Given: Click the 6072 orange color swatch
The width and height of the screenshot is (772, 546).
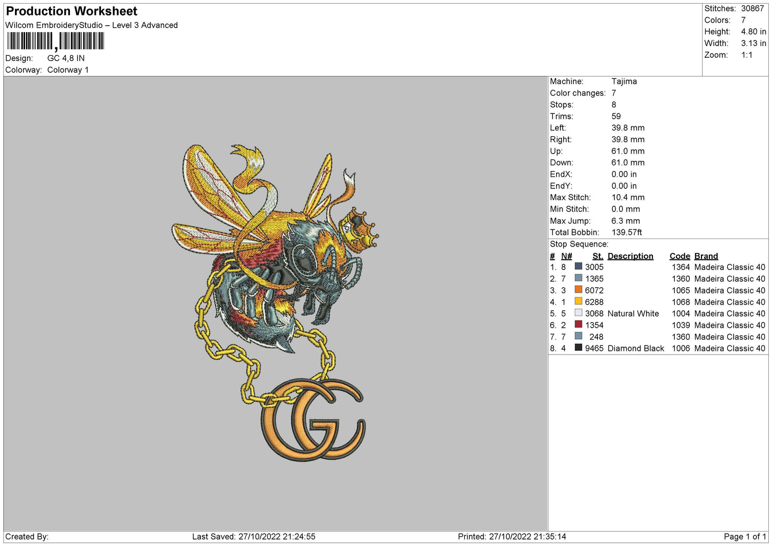Looking at the screenshot, I should [x=578, y=290].
